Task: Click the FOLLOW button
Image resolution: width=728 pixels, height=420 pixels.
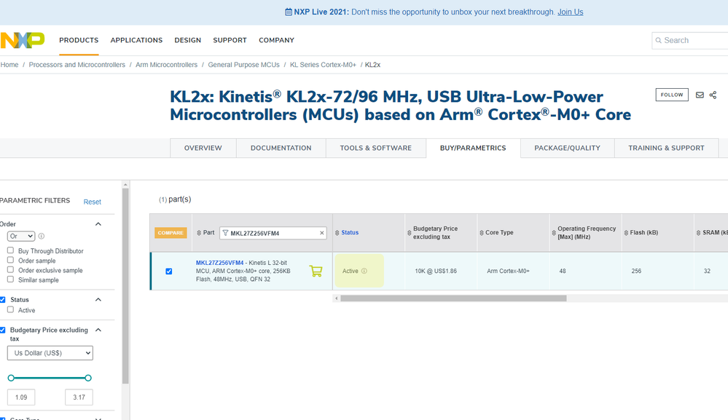Action: [x=672, y=95]
